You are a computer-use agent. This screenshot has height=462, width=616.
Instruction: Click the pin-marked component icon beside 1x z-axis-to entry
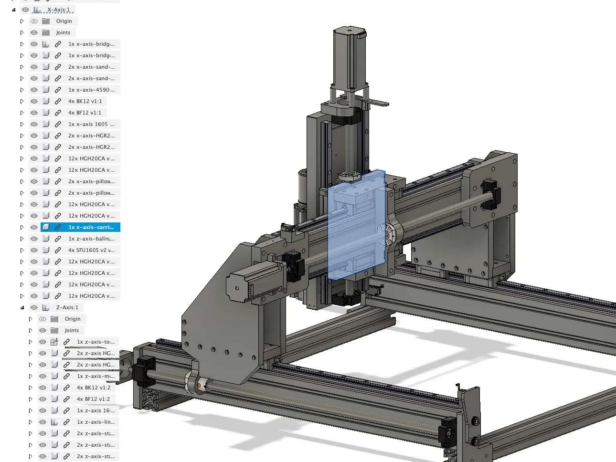tap(54, 341)
